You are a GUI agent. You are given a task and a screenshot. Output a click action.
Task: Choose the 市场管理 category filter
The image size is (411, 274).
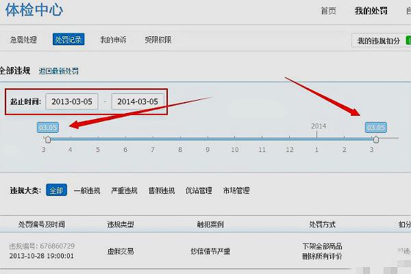point(236,190)
